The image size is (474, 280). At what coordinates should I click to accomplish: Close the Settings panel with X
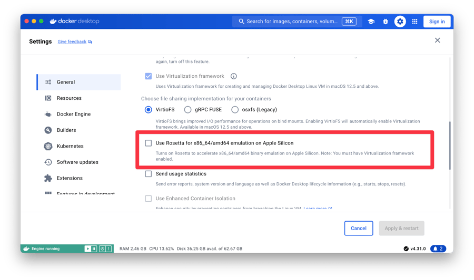(x=437, y=40)
